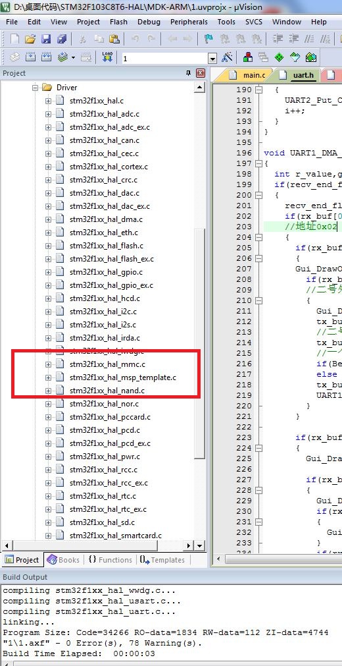Viewport: 342px width, 666px height.
Task: Click the Unindent selection icon
Action: (293, 39)
